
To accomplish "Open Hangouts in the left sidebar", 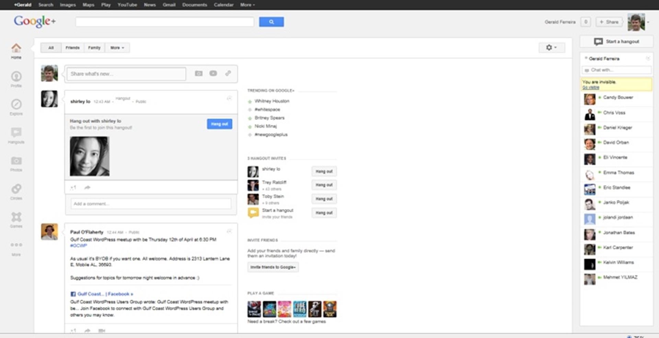I will click(x=16, y=132).
